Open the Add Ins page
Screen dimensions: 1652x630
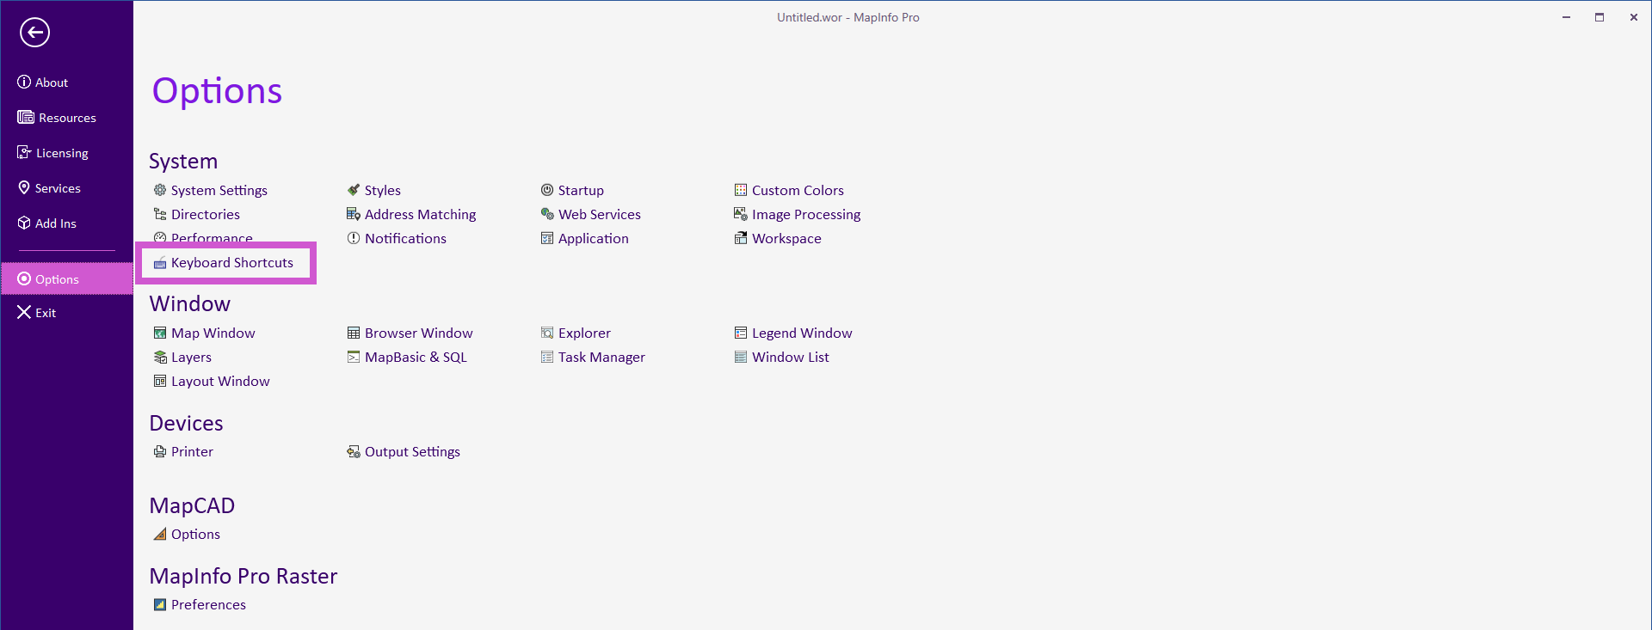pos(56,223)
